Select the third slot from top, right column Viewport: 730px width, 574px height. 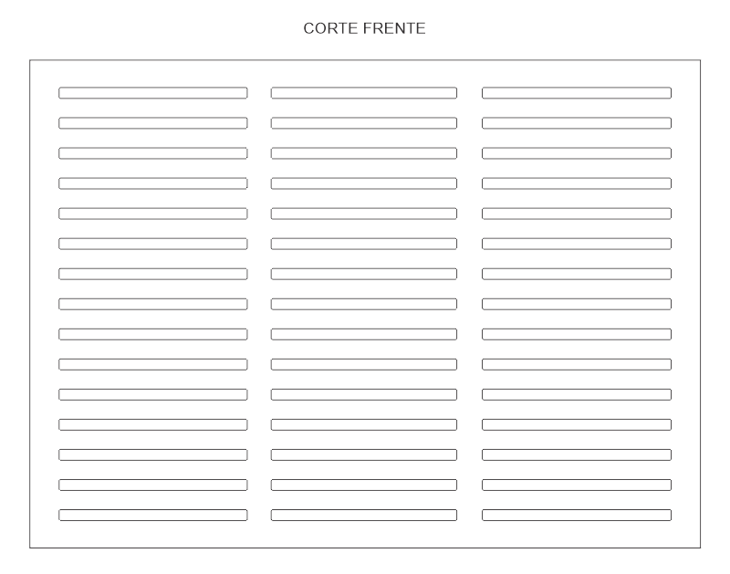pos(577,152)
